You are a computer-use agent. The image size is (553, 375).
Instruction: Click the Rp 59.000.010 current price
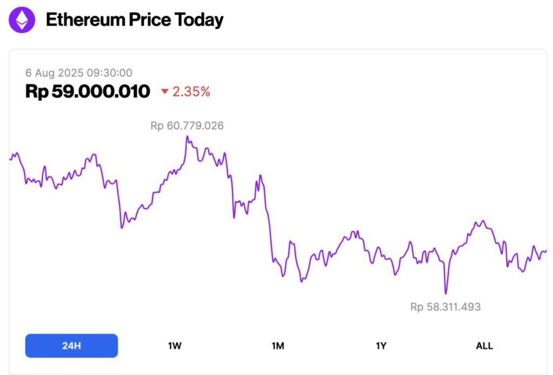[88, 91]
